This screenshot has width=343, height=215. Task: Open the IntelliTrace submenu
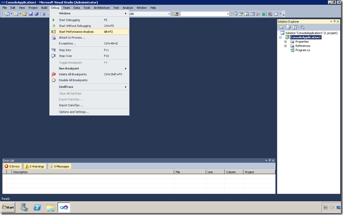tap(89, 87)
